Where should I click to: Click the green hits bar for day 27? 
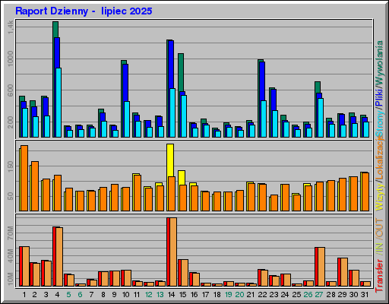[318, 87]
